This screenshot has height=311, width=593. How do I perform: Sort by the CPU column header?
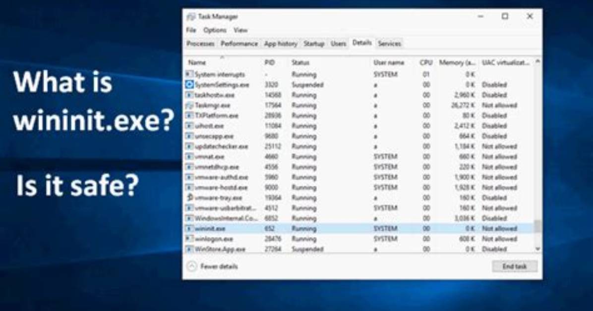tap(426, 62)
